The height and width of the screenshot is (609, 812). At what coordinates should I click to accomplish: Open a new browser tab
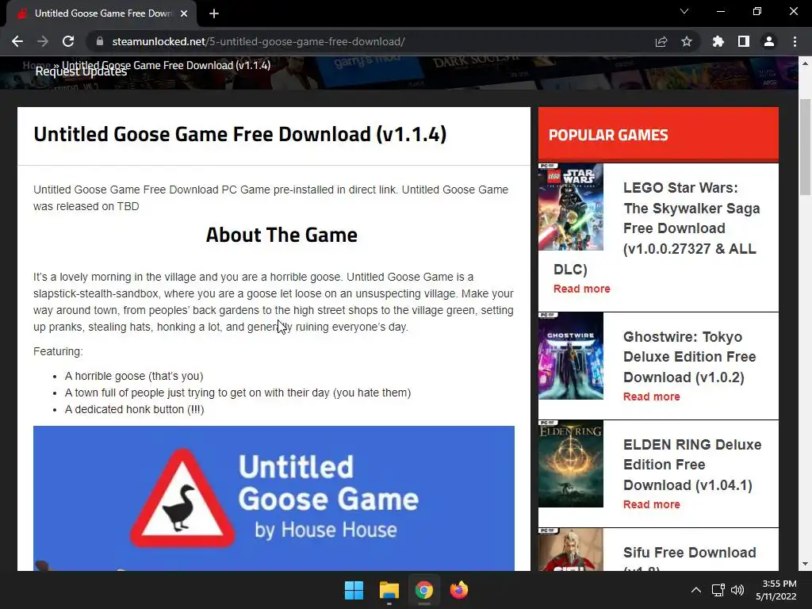coord(214,13)
